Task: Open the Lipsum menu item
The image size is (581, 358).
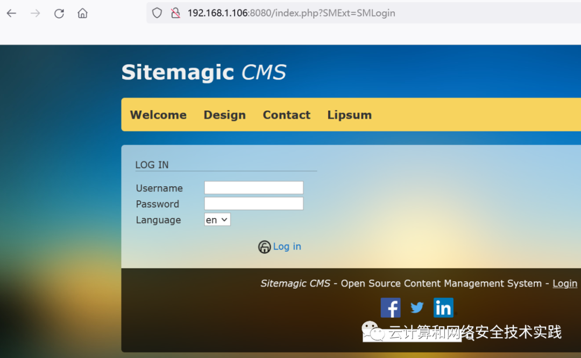Action: coord(350,115)
